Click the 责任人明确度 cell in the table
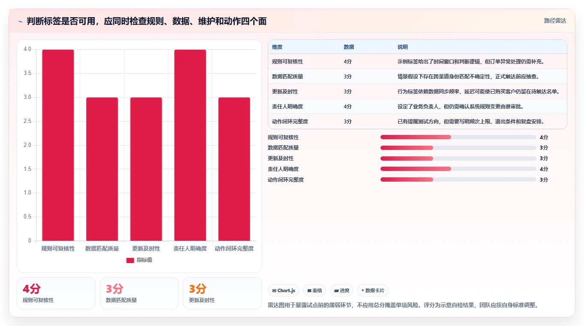Viewport: 584px width, 326px height. pos(288,107)
